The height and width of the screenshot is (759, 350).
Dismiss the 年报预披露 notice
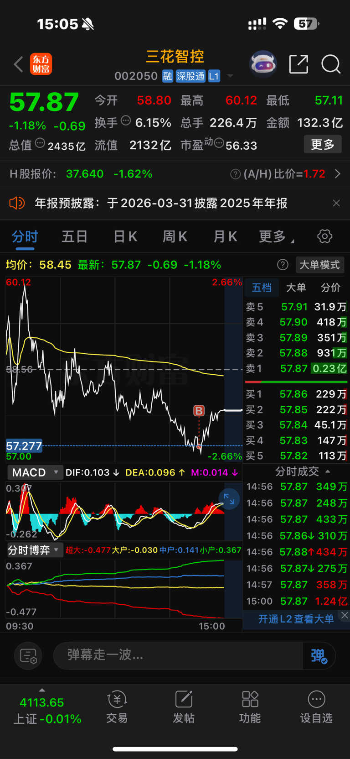click(x=336, y=203)
